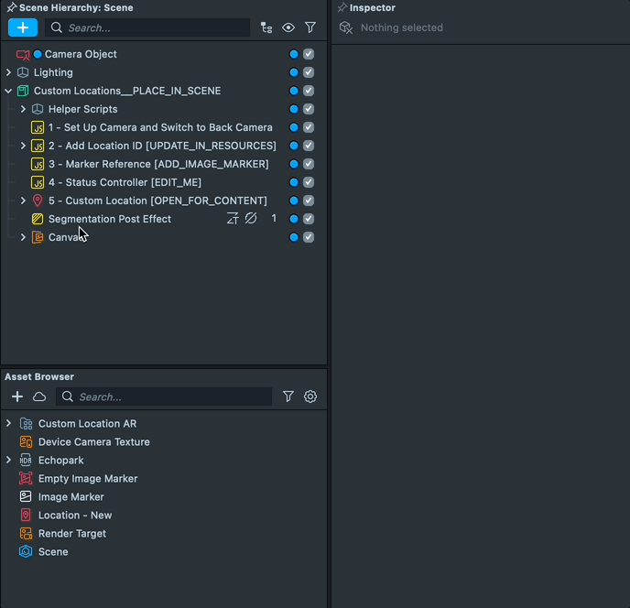Toggle hierarchy tree view icon

[266, 27]
